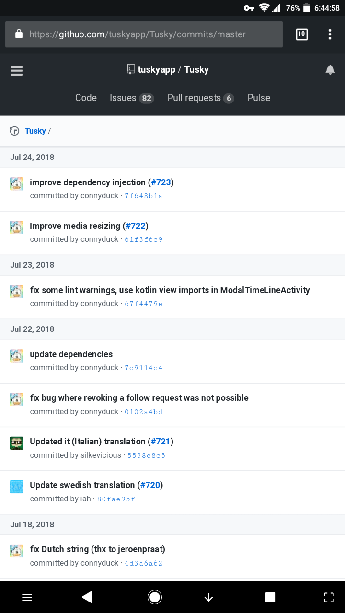Open the bottom bar menu lines icon
Image resolution: width=345 pixels, height=613 pixels.
(x=27, y=597)
